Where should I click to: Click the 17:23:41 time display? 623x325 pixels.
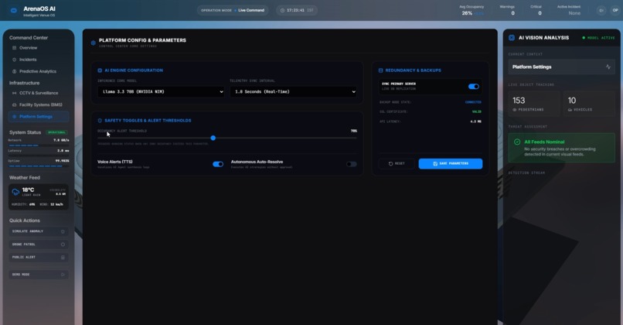pyautogui.click(x=295, y=10)
